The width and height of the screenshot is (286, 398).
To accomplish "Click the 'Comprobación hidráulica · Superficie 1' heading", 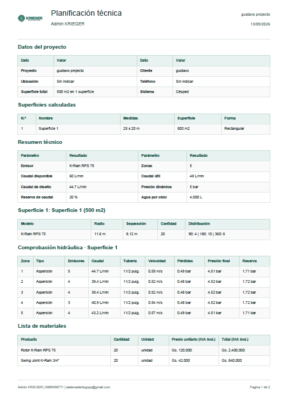I will click(x=68, y=248).
